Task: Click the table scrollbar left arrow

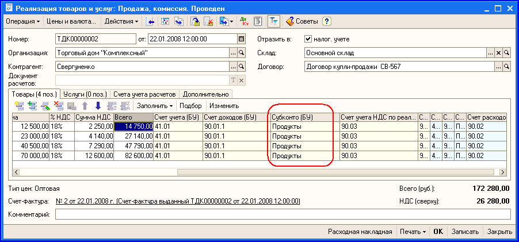Action: (16, 172)
